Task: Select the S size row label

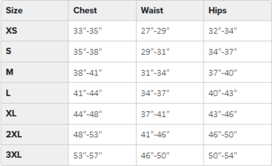Action: click(8, 52)
